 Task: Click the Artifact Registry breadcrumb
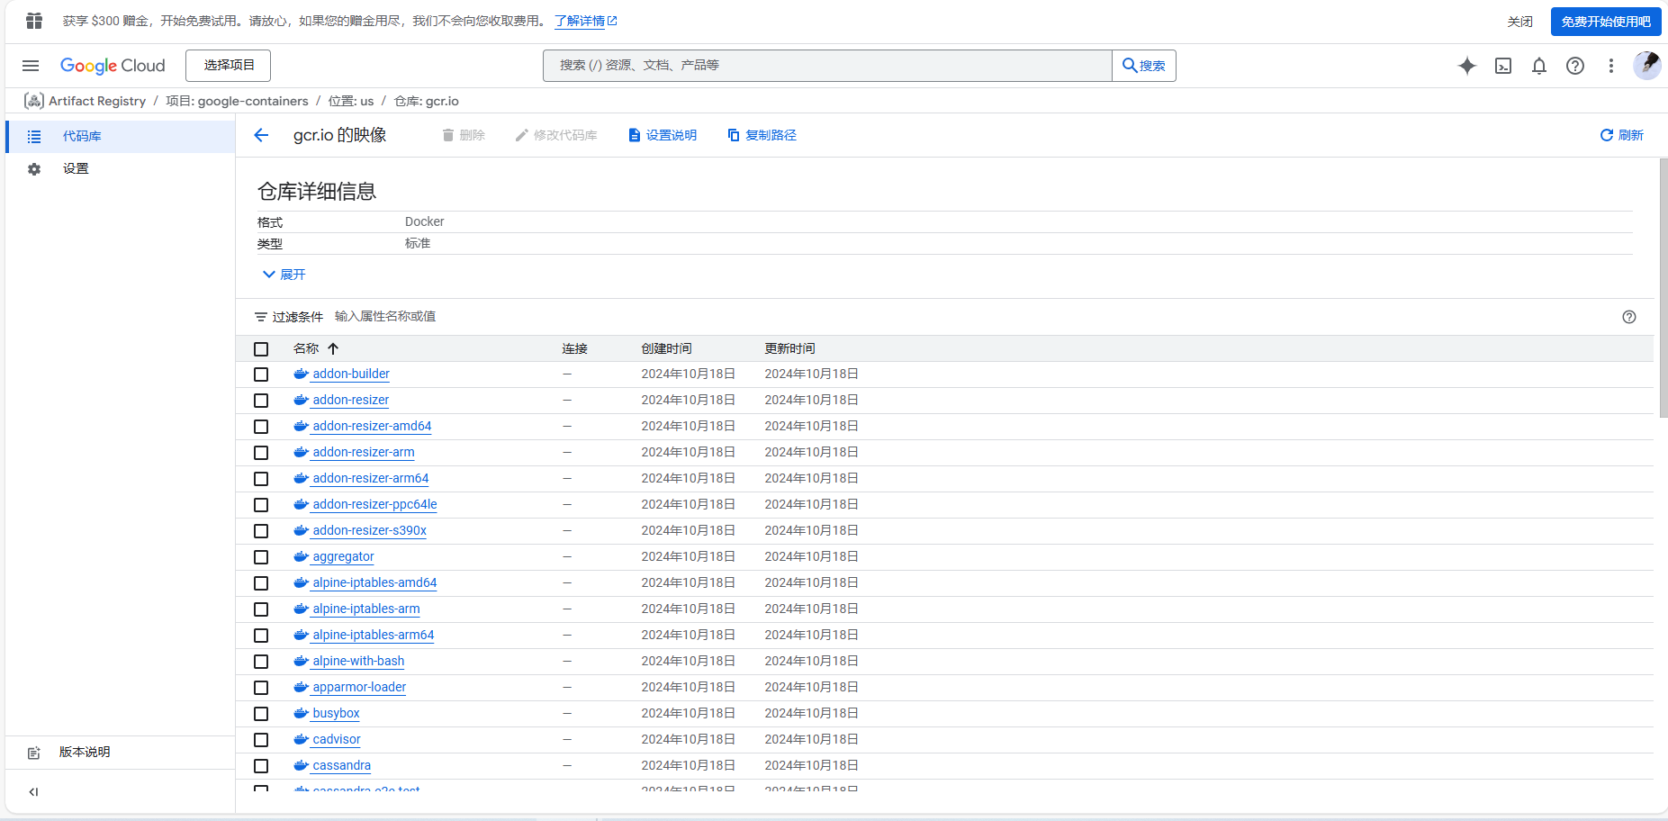(97, 101)
